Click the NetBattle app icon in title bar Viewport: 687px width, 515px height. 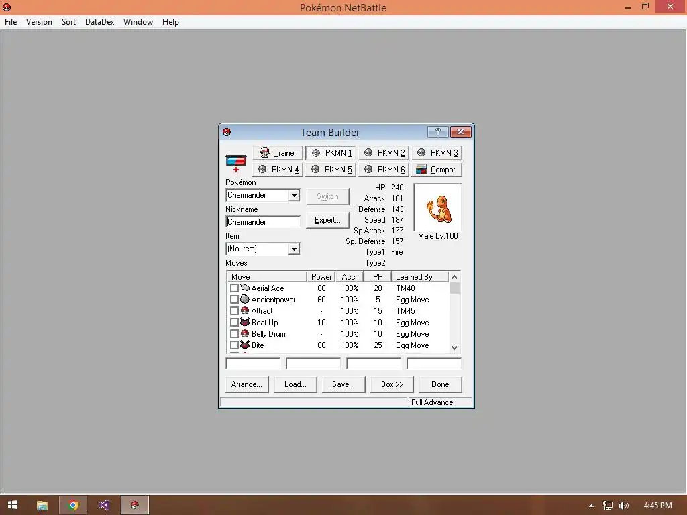pyautogui.click(x=7, y=7)
